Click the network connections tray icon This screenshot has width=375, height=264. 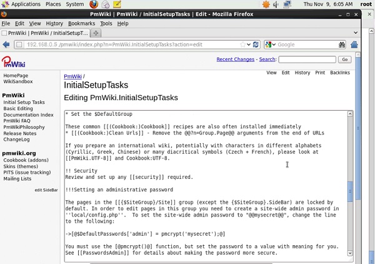287,4
